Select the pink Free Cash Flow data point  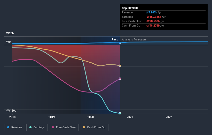coord(120,79)
